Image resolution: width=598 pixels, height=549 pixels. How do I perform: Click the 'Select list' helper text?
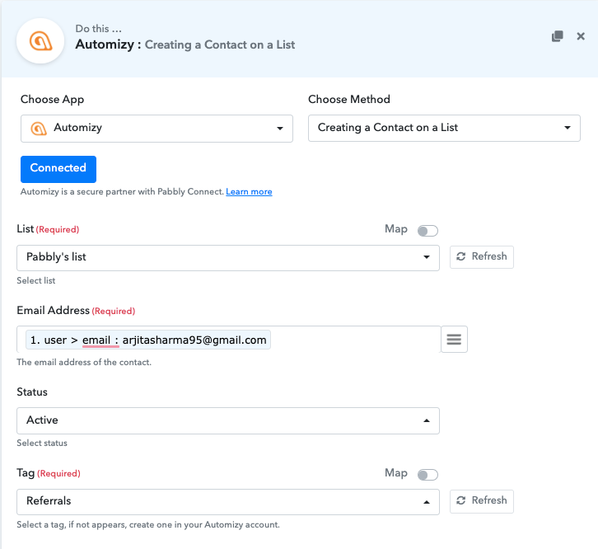36,280
